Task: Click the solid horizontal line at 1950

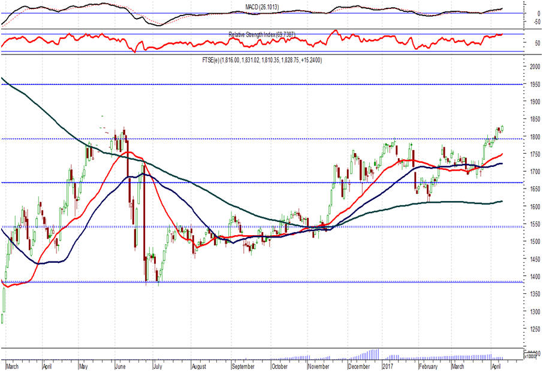Action: click(x=262, y=84)
